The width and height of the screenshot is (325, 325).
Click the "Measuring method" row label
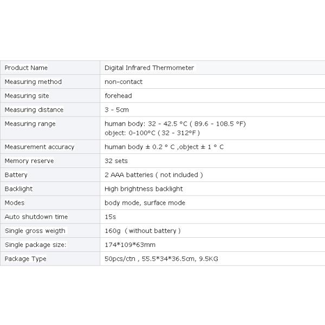pos(33,82)
